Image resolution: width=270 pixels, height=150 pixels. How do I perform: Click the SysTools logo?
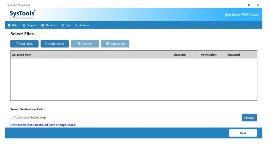click(22, 14)
